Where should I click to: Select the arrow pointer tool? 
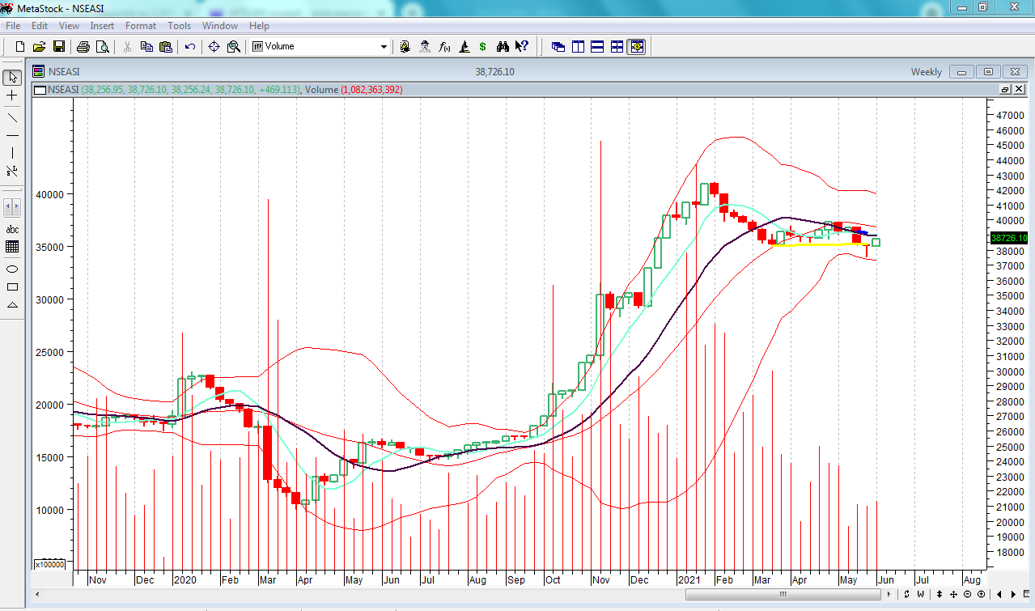click(12, 77)
